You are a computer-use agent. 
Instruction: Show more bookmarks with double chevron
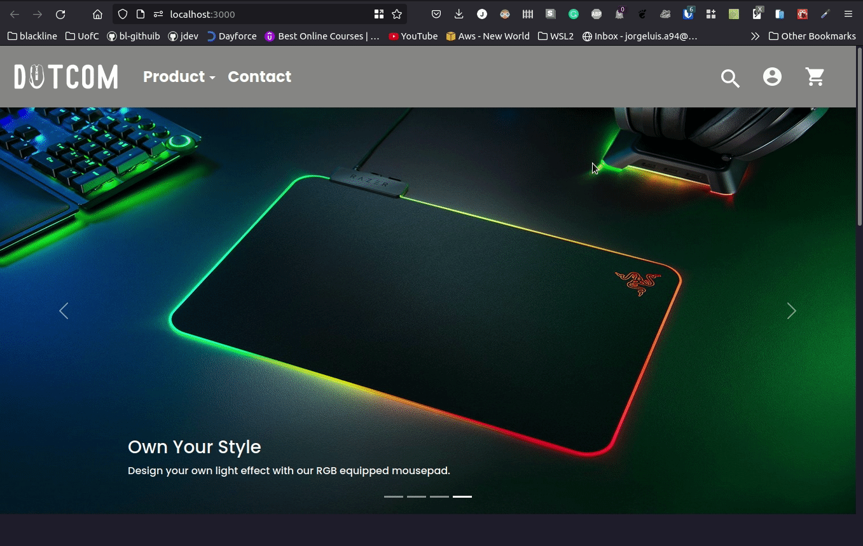755,36
